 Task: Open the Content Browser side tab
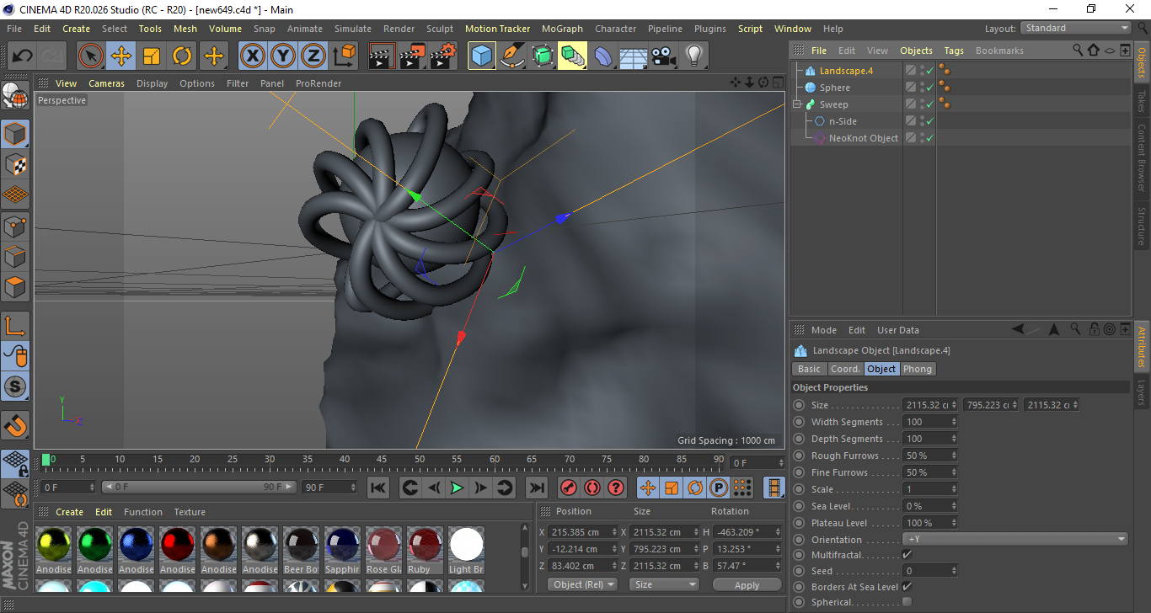point(1142,157)
